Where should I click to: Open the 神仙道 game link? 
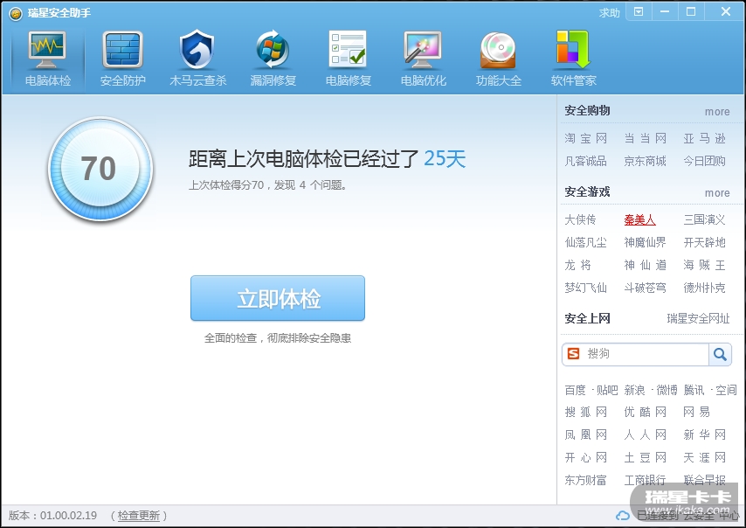[646, 265]
